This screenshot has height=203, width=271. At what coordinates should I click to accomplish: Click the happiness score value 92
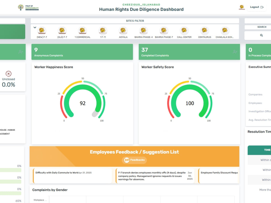pyautogui.click(x=83, y=103)
